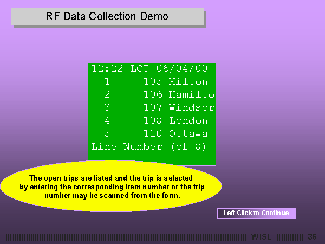Click the WISL footer label

click(x=261, y=237)
